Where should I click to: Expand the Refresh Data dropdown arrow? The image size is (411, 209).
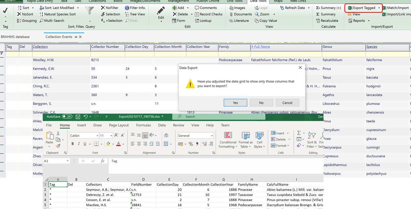pos(309,8)
